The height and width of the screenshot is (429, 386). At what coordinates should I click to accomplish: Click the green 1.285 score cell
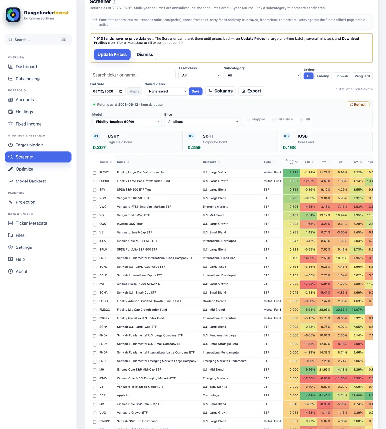[291, 173]
